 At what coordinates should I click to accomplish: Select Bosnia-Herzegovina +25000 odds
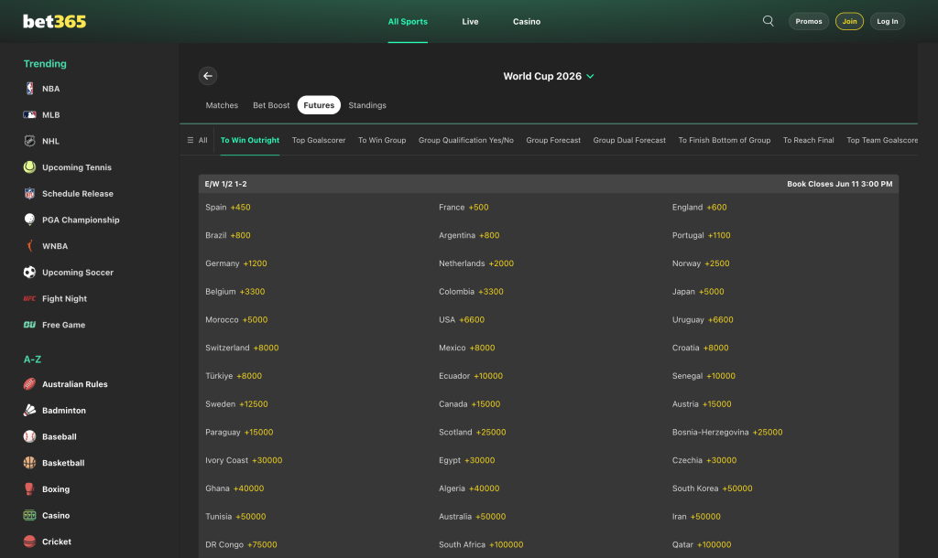(x=727, y=432)
